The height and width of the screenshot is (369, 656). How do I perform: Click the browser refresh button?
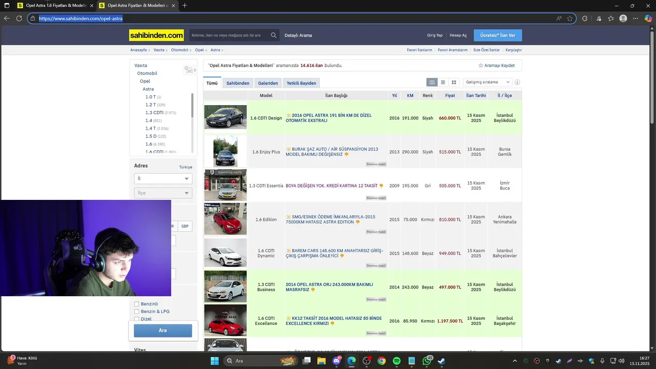(19, 18)
